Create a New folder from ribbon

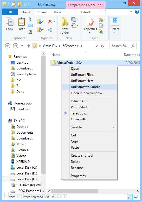pos(64,26)
